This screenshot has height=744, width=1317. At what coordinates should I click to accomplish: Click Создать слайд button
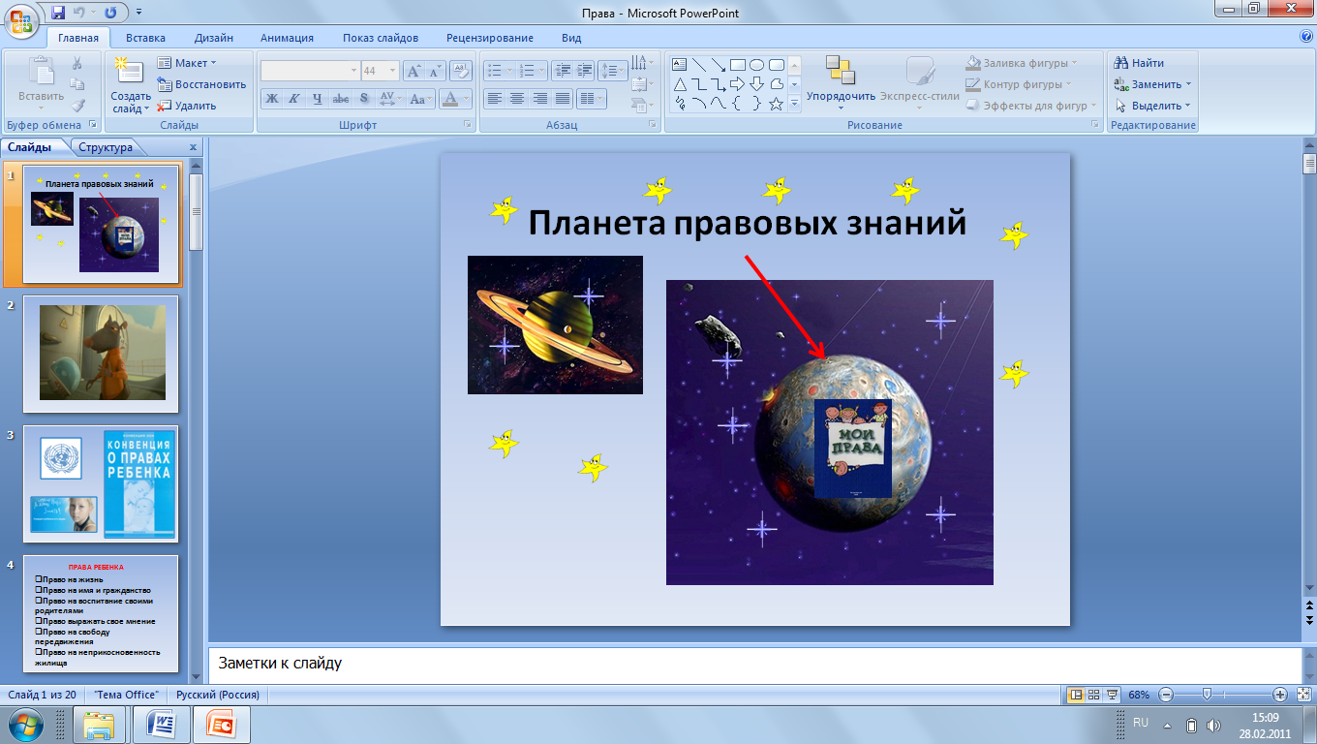[x=131, y=85]
